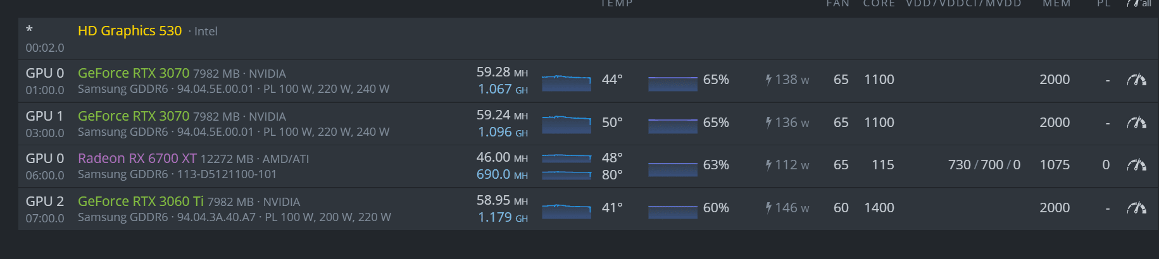Viewport: 1159px width, 259px height.
Task: Open the Radeon RX 6700 XT card name
Action: [x=137, y=159]
